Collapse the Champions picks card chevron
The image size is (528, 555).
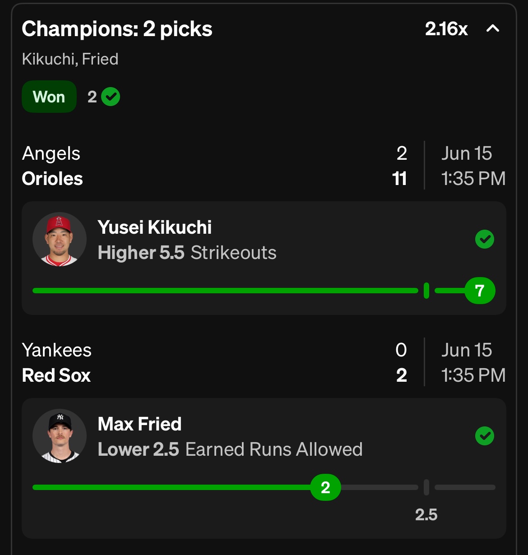(x=493, y=29)
